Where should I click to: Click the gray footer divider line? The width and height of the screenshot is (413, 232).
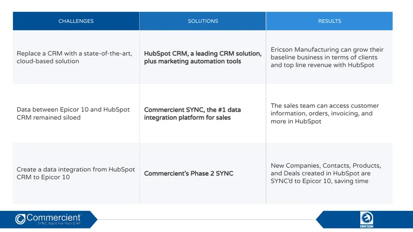point(207,220)
